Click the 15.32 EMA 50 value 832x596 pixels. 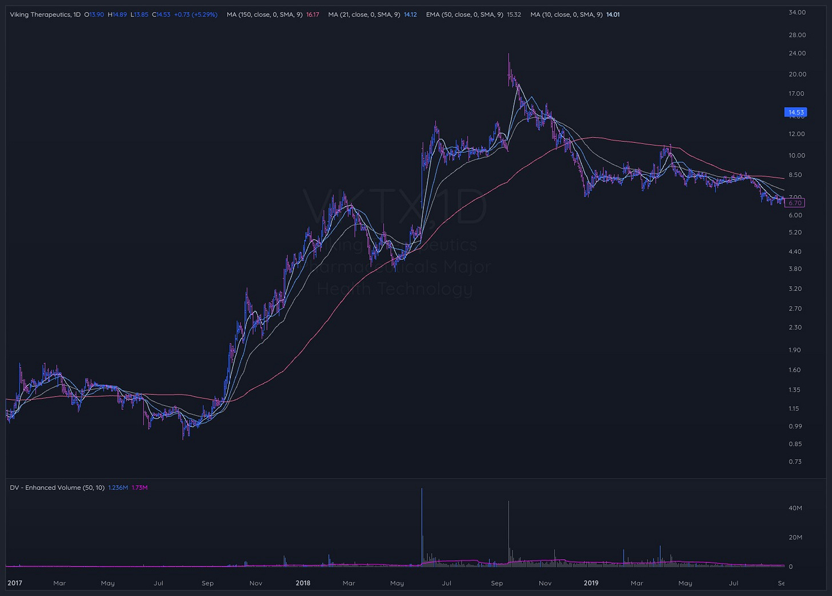click(514, 14)
